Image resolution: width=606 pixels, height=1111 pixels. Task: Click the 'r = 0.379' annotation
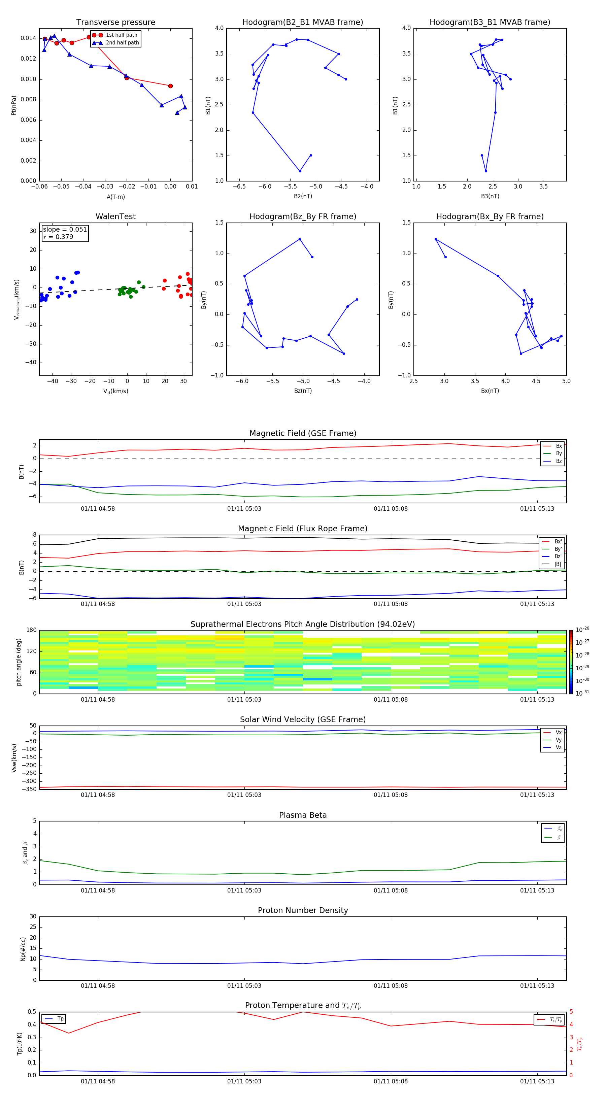(x=58, y=237)
